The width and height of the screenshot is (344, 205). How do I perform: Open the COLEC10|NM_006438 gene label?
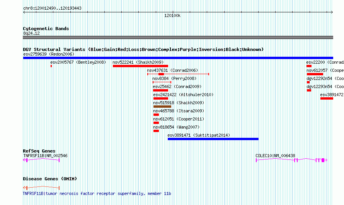click(275, 156)
